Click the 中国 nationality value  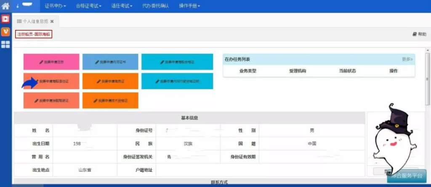click(312, 144)
